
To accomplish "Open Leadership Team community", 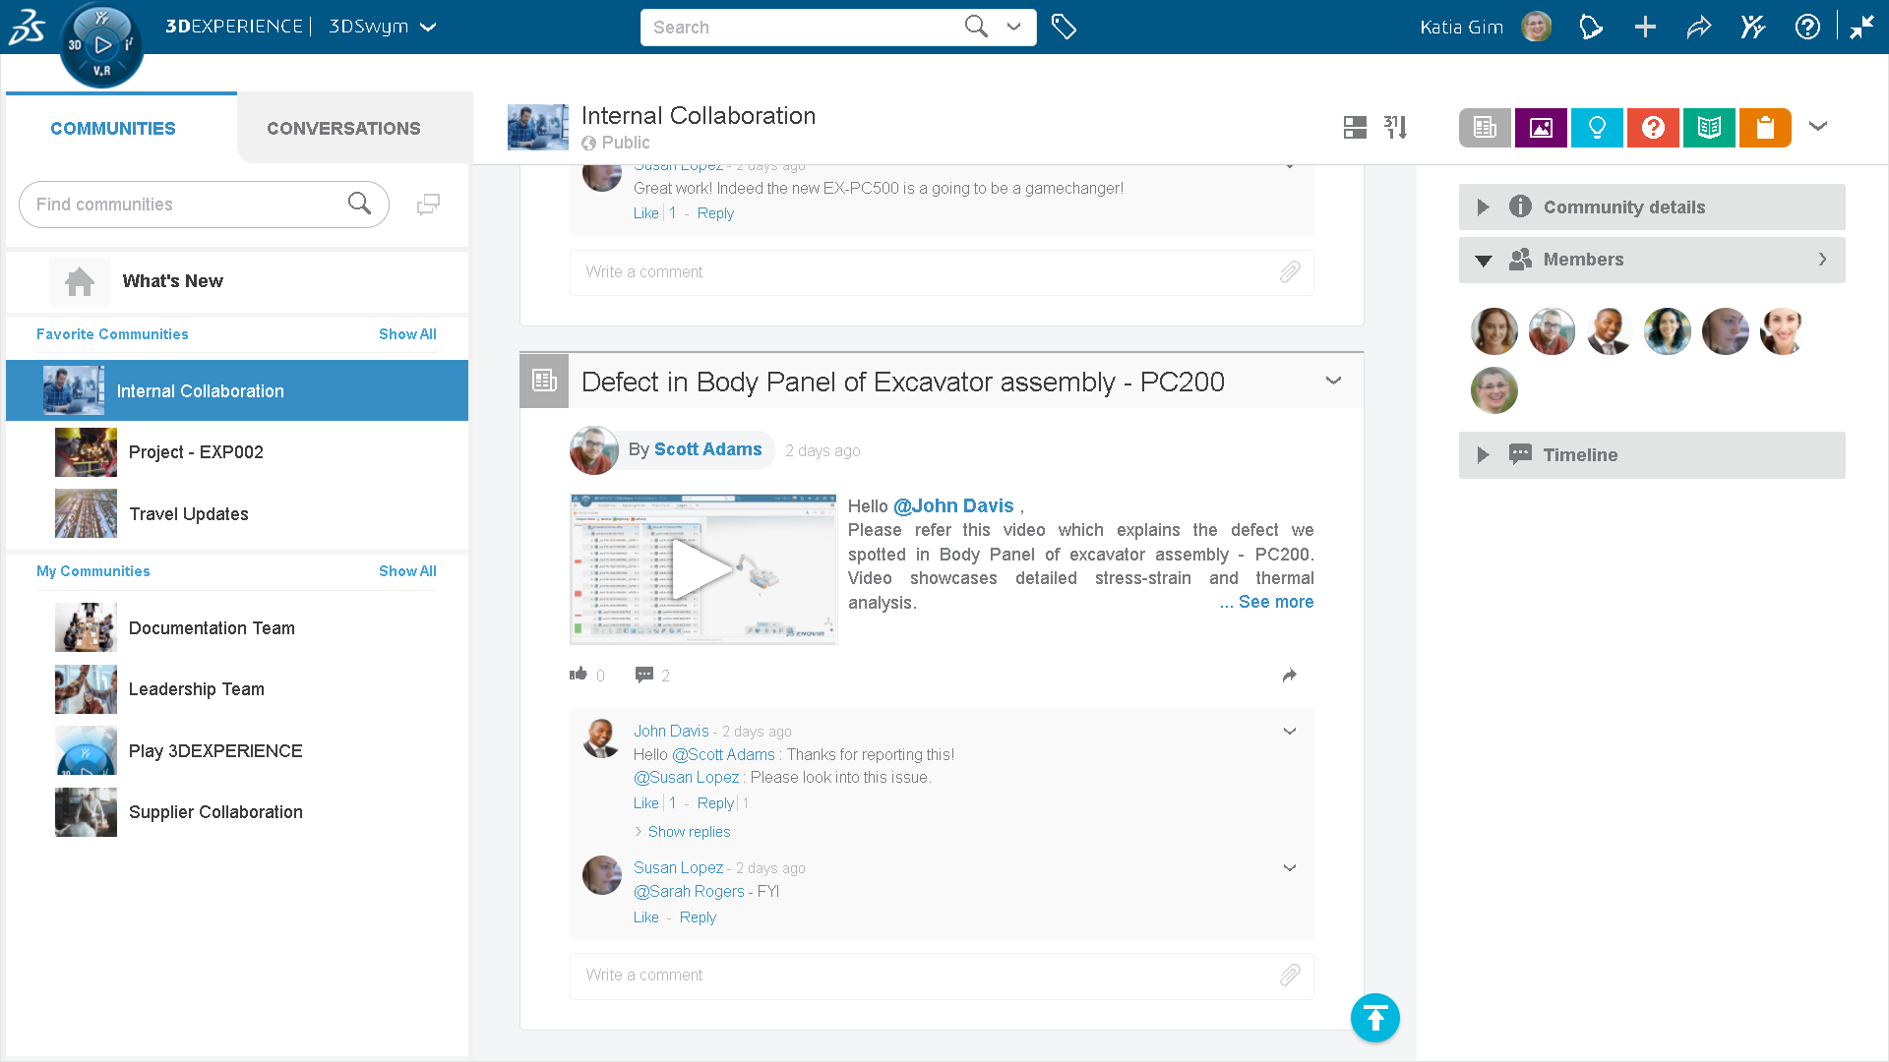I will (237, 689).
